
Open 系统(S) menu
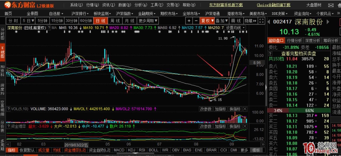coord(76,5)
